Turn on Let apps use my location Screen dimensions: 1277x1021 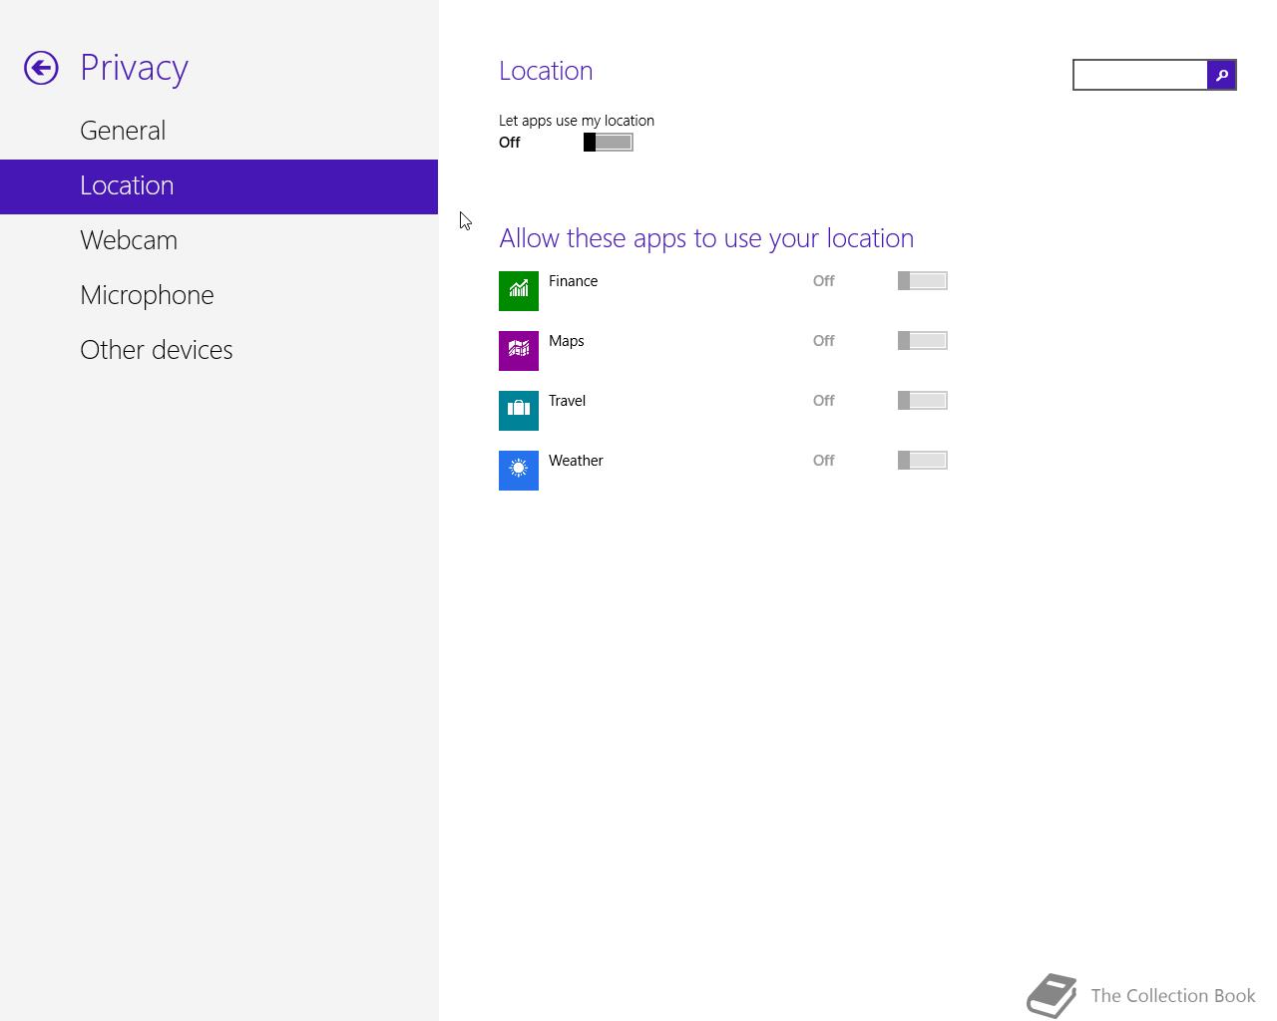coord(609,143)
